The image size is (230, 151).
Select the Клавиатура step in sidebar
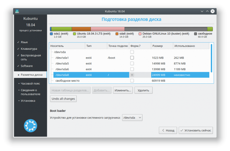(x=29, y=49)
